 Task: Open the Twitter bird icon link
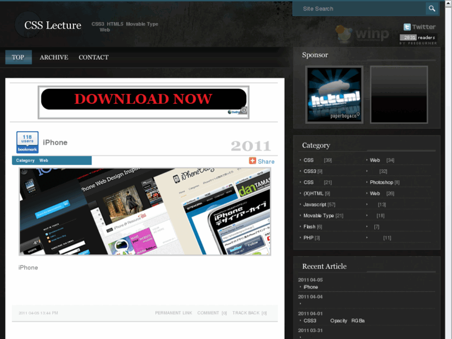pyautogui.click(x=407, y=27)
